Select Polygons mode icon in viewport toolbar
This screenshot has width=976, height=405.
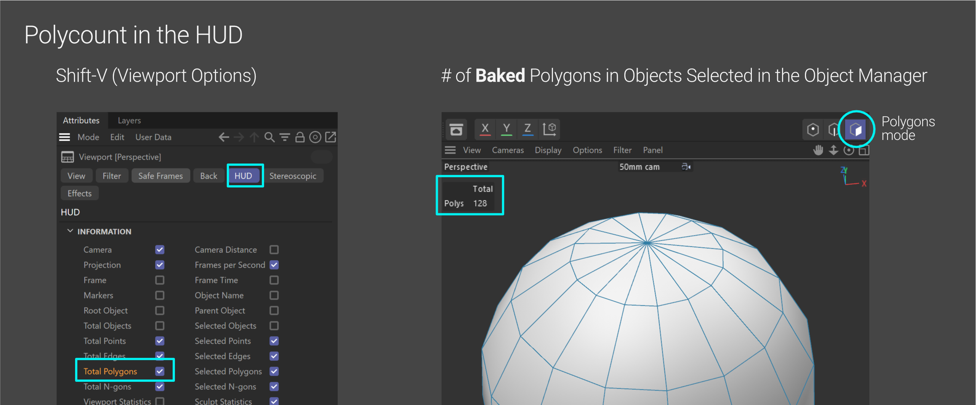pyautogui.click(x=855, y=130)
